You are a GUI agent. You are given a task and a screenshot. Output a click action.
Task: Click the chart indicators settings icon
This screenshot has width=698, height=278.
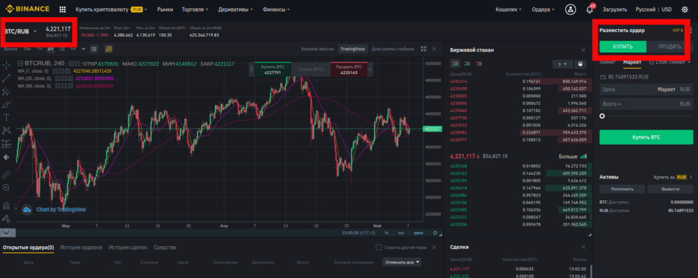point(92,49)
